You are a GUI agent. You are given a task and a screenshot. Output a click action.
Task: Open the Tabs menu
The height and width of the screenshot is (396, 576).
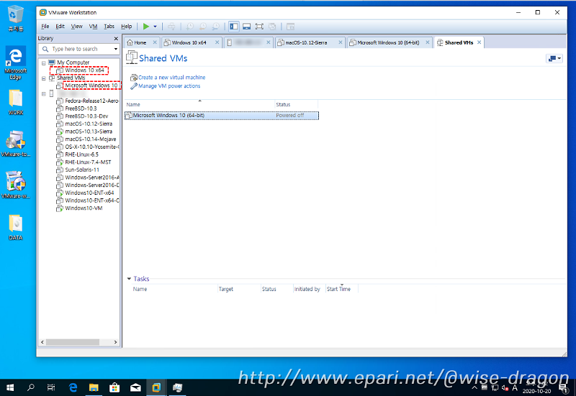tap(109, 27)
